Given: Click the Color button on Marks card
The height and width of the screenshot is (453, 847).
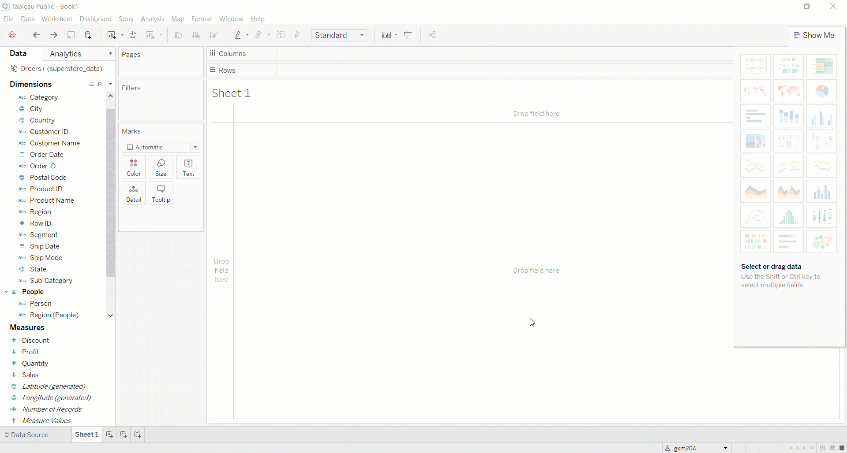Looking at the screenshot, I should [134, 167].
